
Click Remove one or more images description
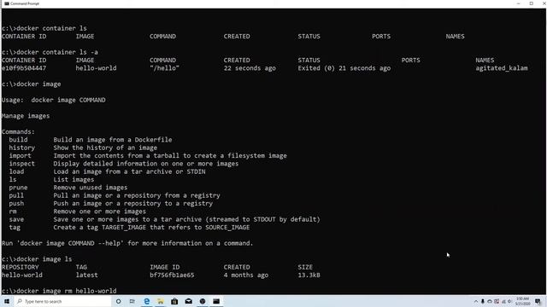pyautogui.click(x=99, y=211)
